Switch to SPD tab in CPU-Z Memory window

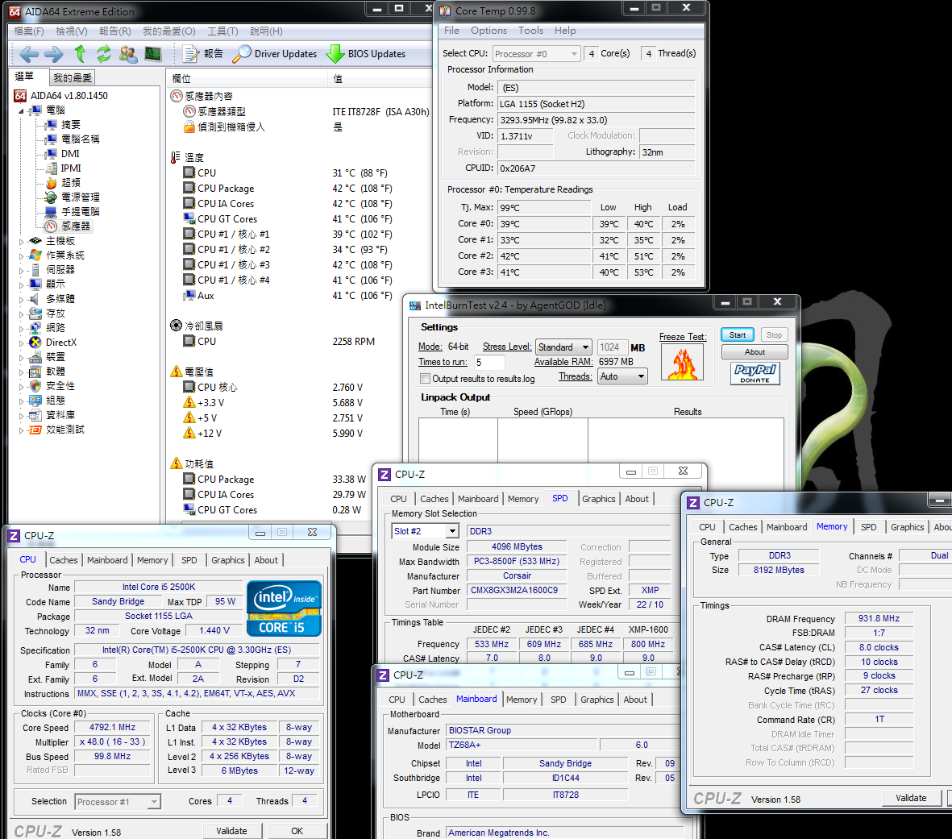point(869,527)
